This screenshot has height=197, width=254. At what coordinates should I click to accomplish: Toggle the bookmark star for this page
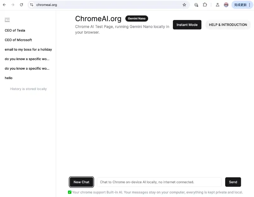tap(184, 5)
